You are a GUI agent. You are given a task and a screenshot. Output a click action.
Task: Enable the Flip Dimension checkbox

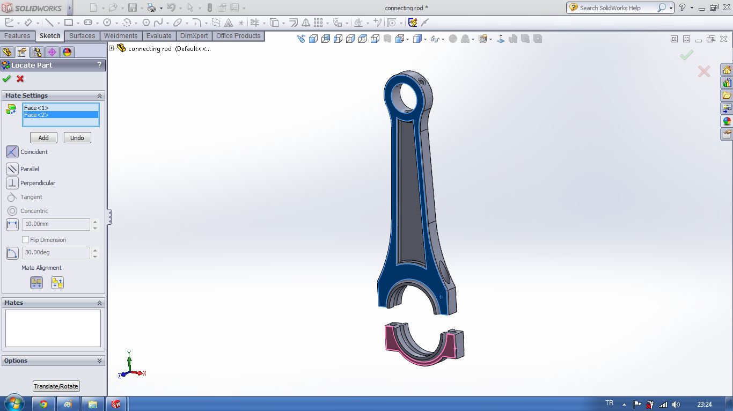pyautogui.click(x=25, y=240)
